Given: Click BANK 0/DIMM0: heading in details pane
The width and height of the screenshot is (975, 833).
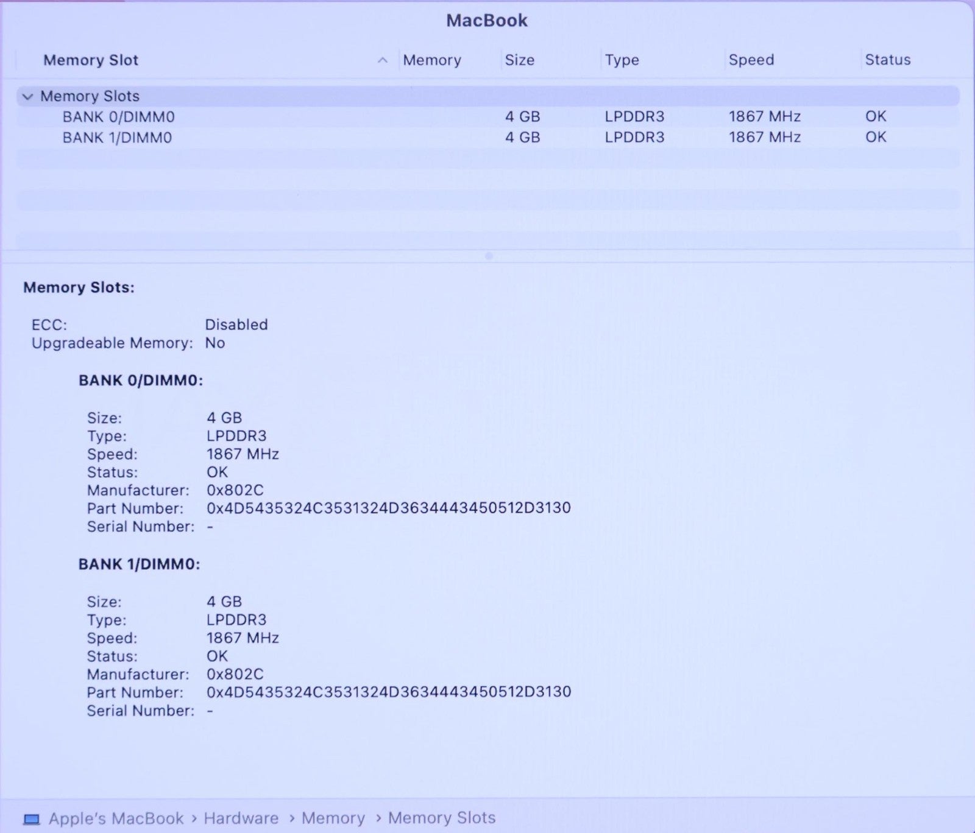Looking at the screenshot, I should coord(141,381).
